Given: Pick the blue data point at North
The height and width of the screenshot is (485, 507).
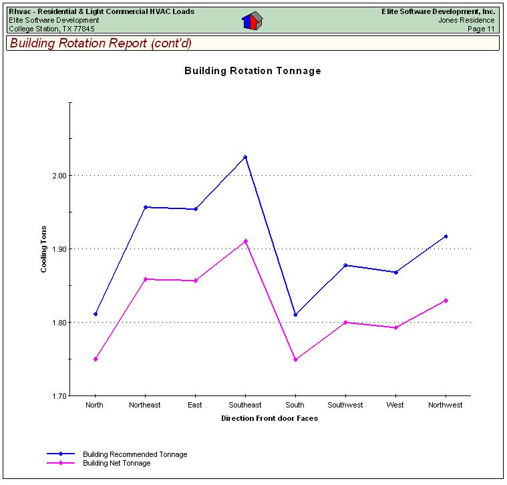Looking at the screenshot, I should click(x=96, y=314).
